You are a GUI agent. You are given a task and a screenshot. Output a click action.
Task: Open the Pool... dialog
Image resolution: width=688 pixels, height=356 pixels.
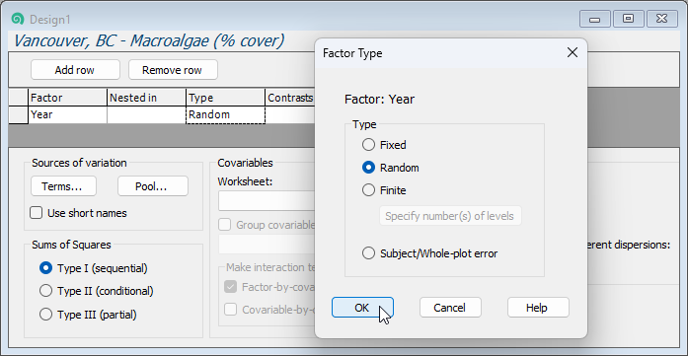tap(153, 186)
